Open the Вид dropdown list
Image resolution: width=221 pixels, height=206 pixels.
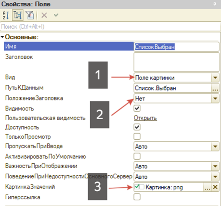215,78
